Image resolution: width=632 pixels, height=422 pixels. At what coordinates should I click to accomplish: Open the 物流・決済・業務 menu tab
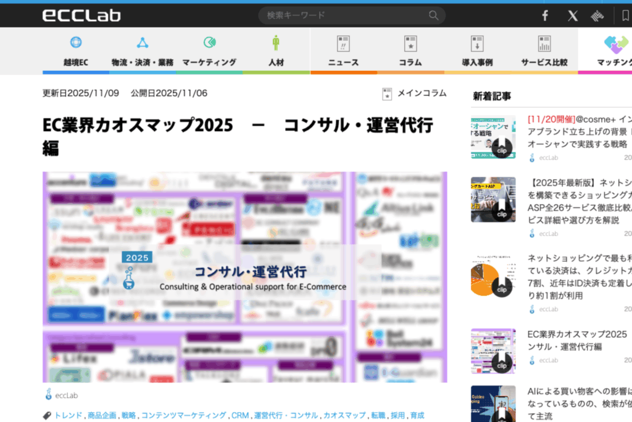pos(142,62)
